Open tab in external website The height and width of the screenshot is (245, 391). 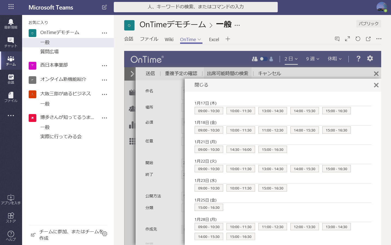368,39
